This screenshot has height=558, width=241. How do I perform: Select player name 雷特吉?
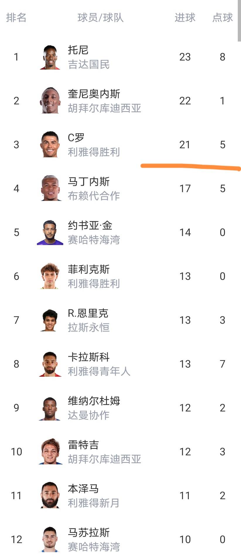pos(83,445)
